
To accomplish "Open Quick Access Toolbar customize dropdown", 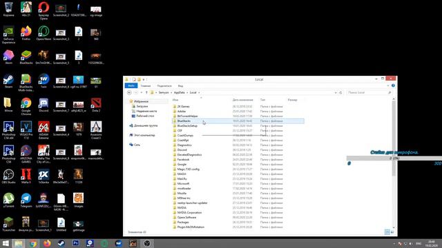I will (144, 80).
